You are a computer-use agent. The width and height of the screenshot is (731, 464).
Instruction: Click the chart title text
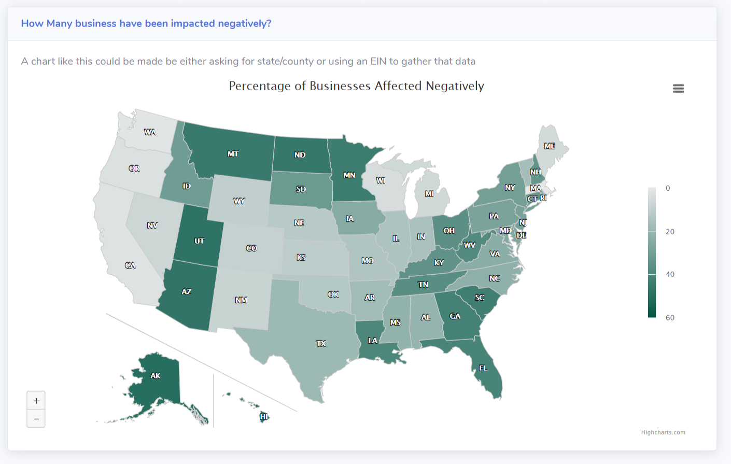[x=357, y=86]
